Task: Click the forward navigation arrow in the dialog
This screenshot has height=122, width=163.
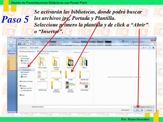Action: [x=22, y=44]
